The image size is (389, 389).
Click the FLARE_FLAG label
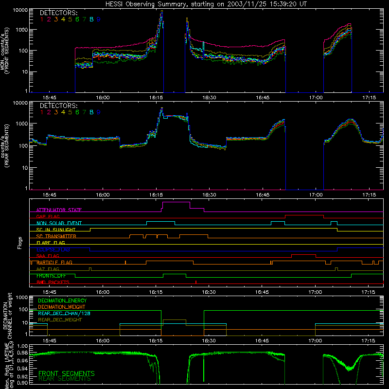(x=51, y=243)
